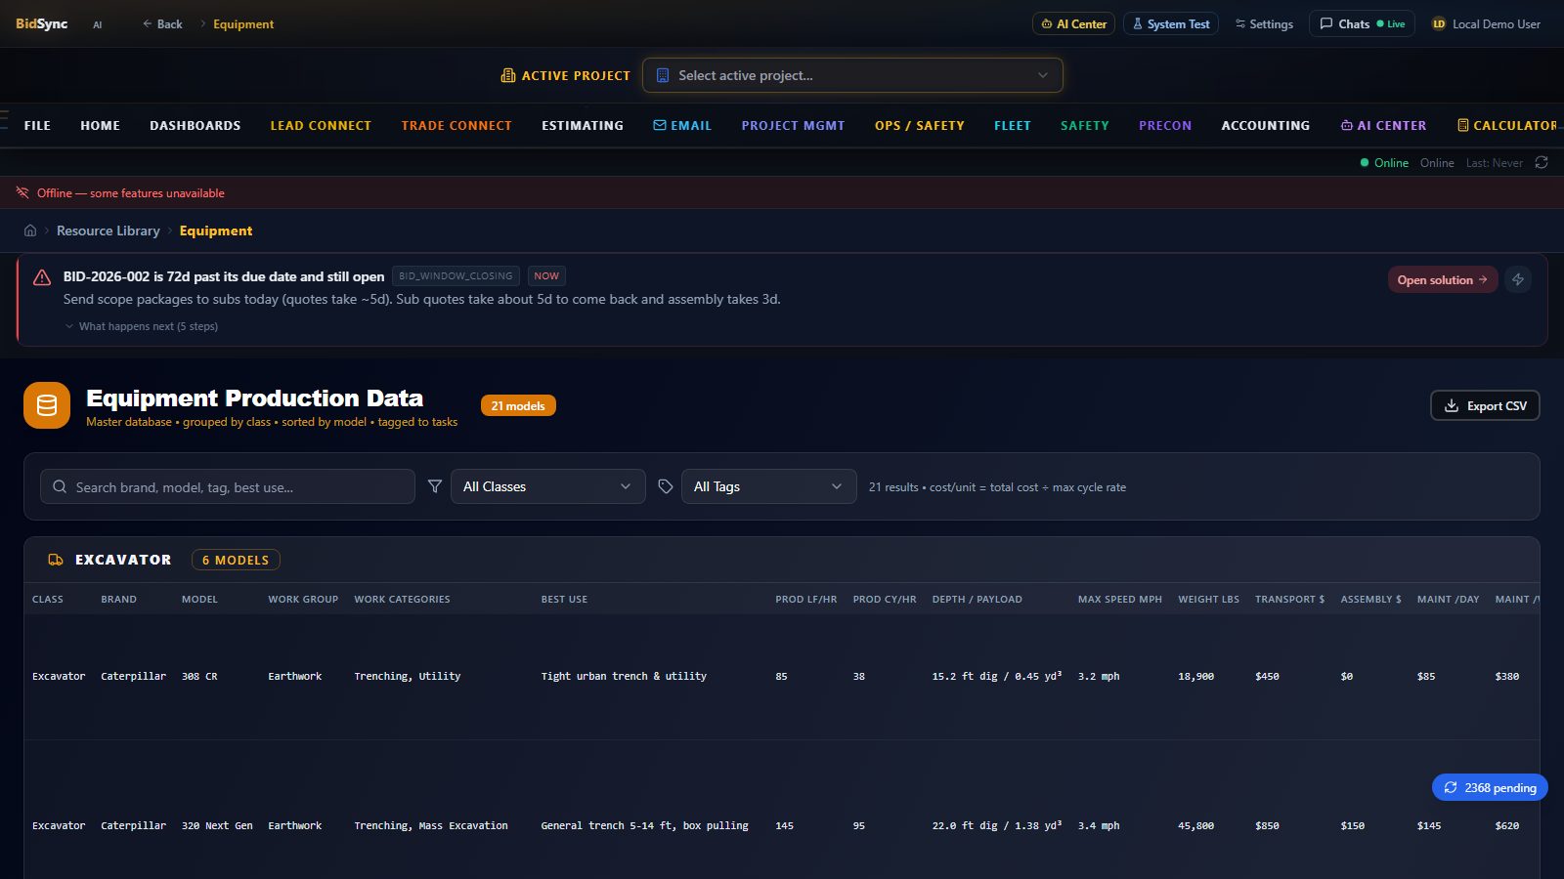Click the orange database icon
Viewport: 1564px width, 879px height.
pos(47,405)
